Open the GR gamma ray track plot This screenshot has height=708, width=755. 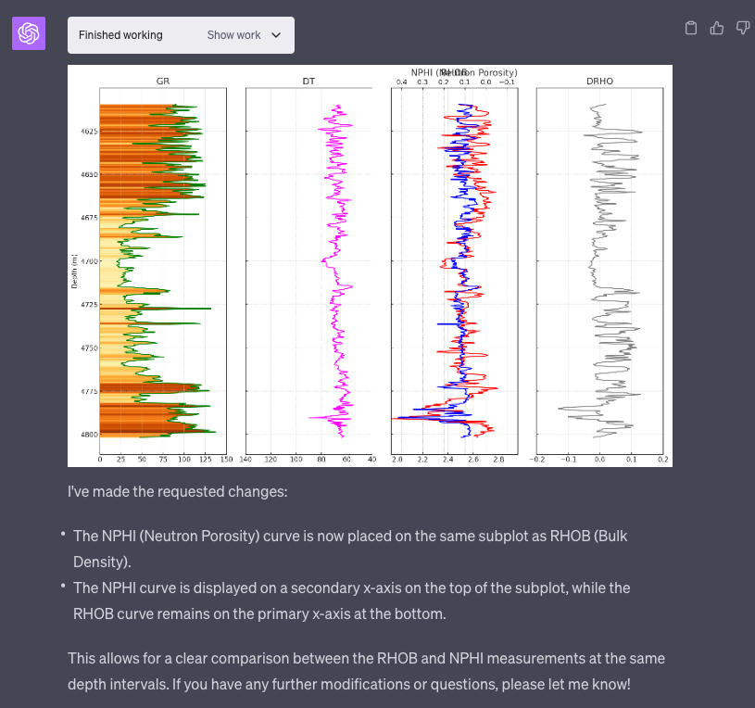163,271
